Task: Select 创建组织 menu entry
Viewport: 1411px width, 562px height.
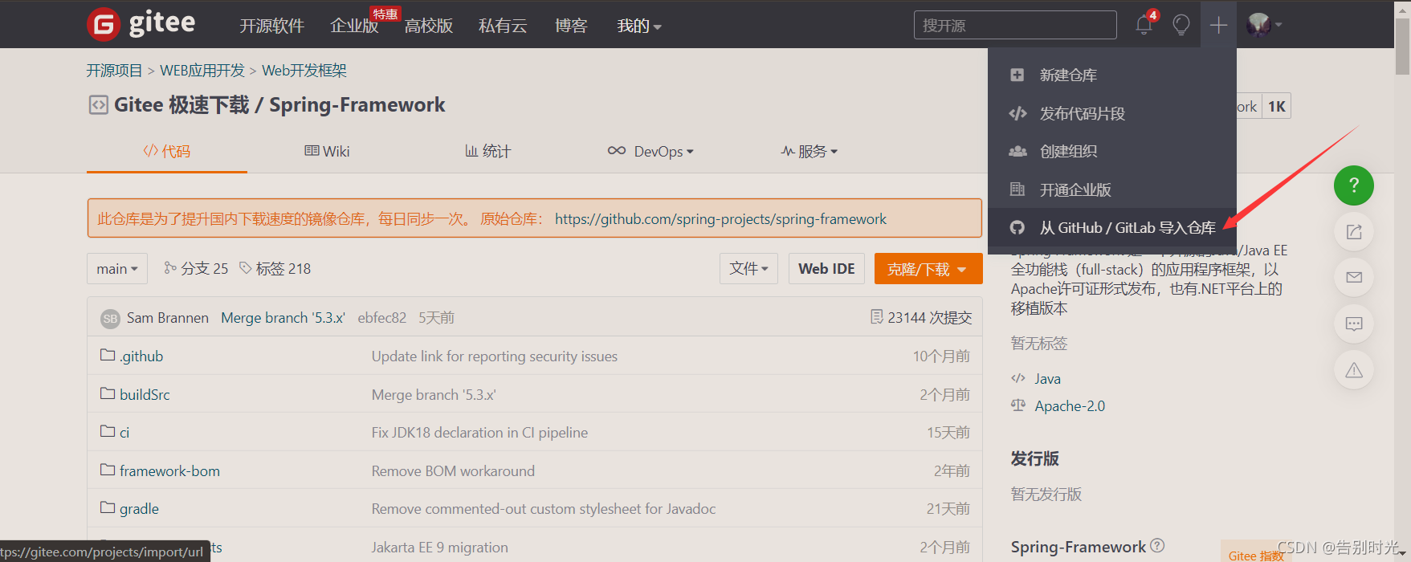Action: pos(1112,151)
